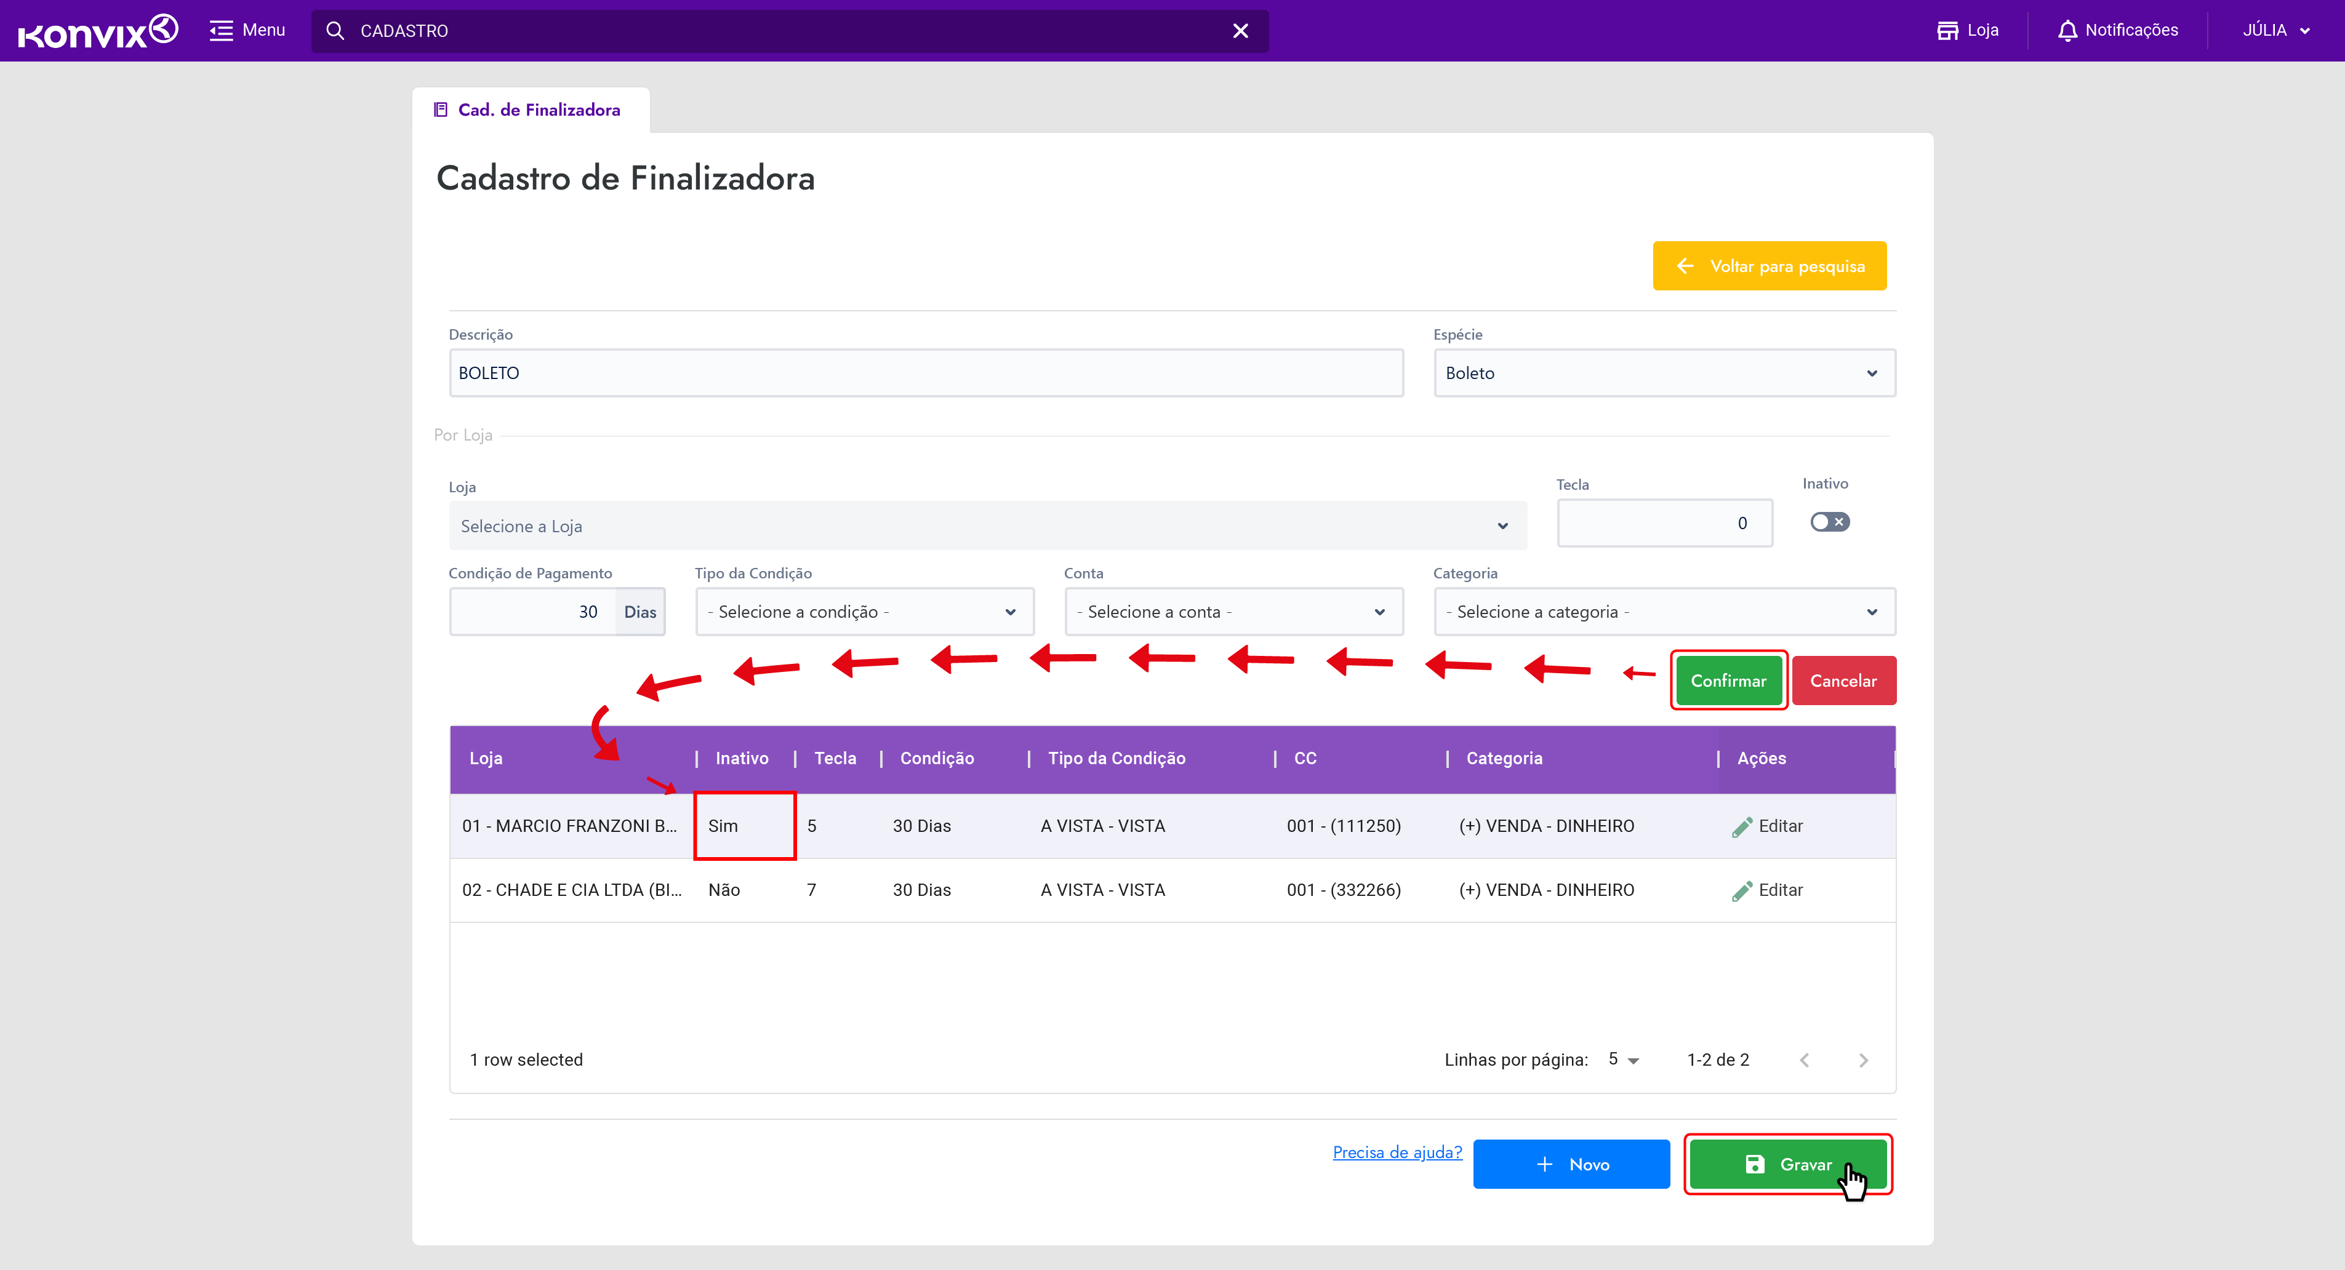Screen dimensions: 2345x1270
Task: Open the JÚLIA user menu
Action: tap(2275, 31)
